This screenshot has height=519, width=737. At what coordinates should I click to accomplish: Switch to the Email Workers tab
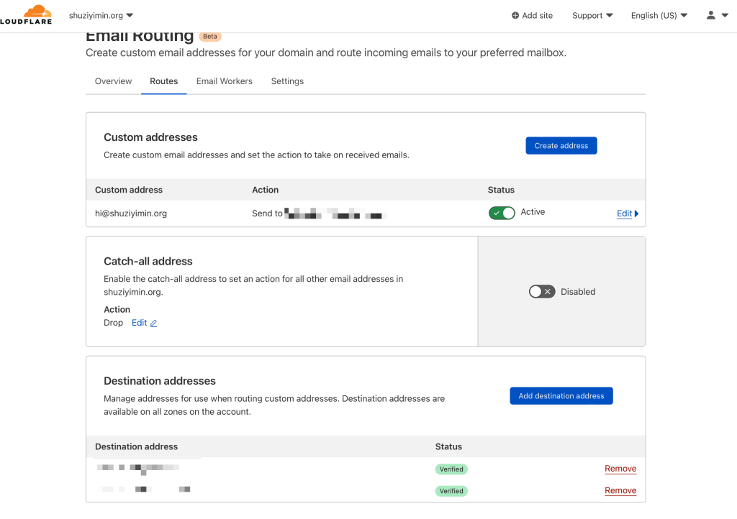225,81
